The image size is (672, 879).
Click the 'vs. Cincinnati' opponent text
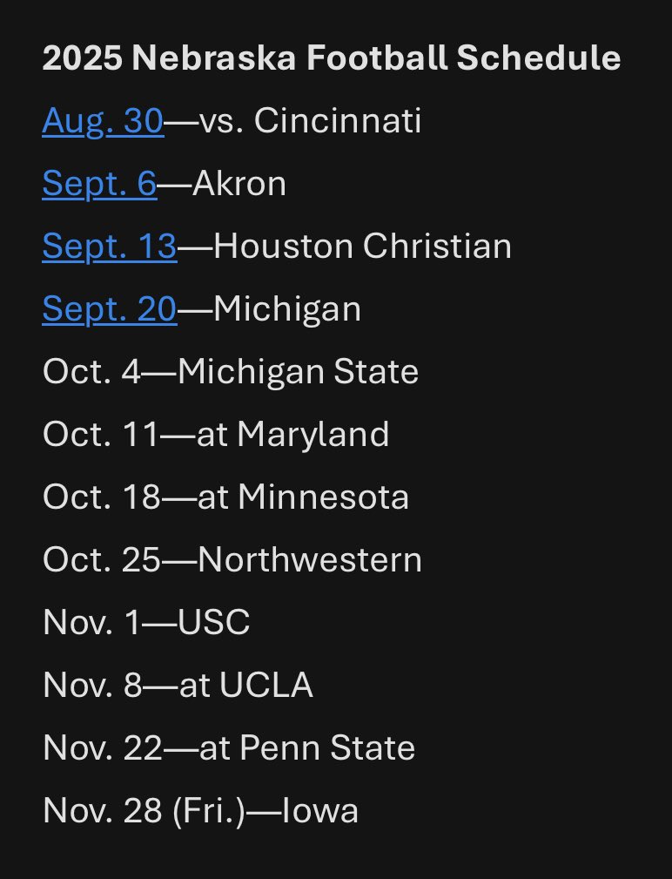point(311,121)
